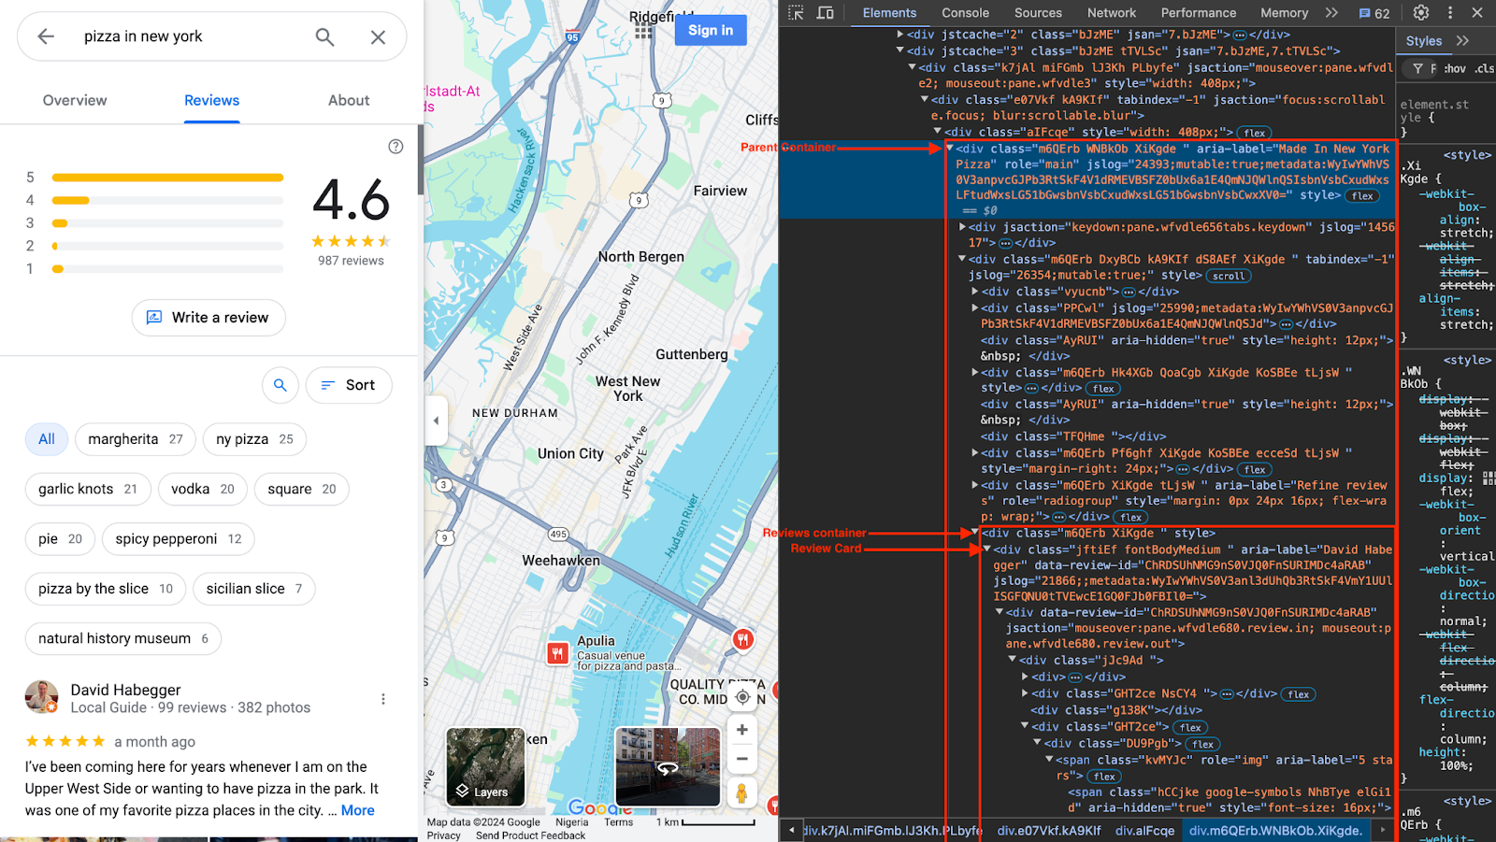Image resolution: width=1496 pixels, height=842 pixels.
Task: Open DevTools settings gear
Action: pyautogui.click(x=1421, y=13)
